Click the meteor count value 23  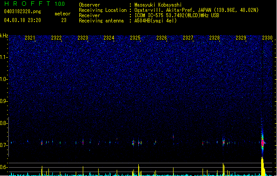point(64,20)
